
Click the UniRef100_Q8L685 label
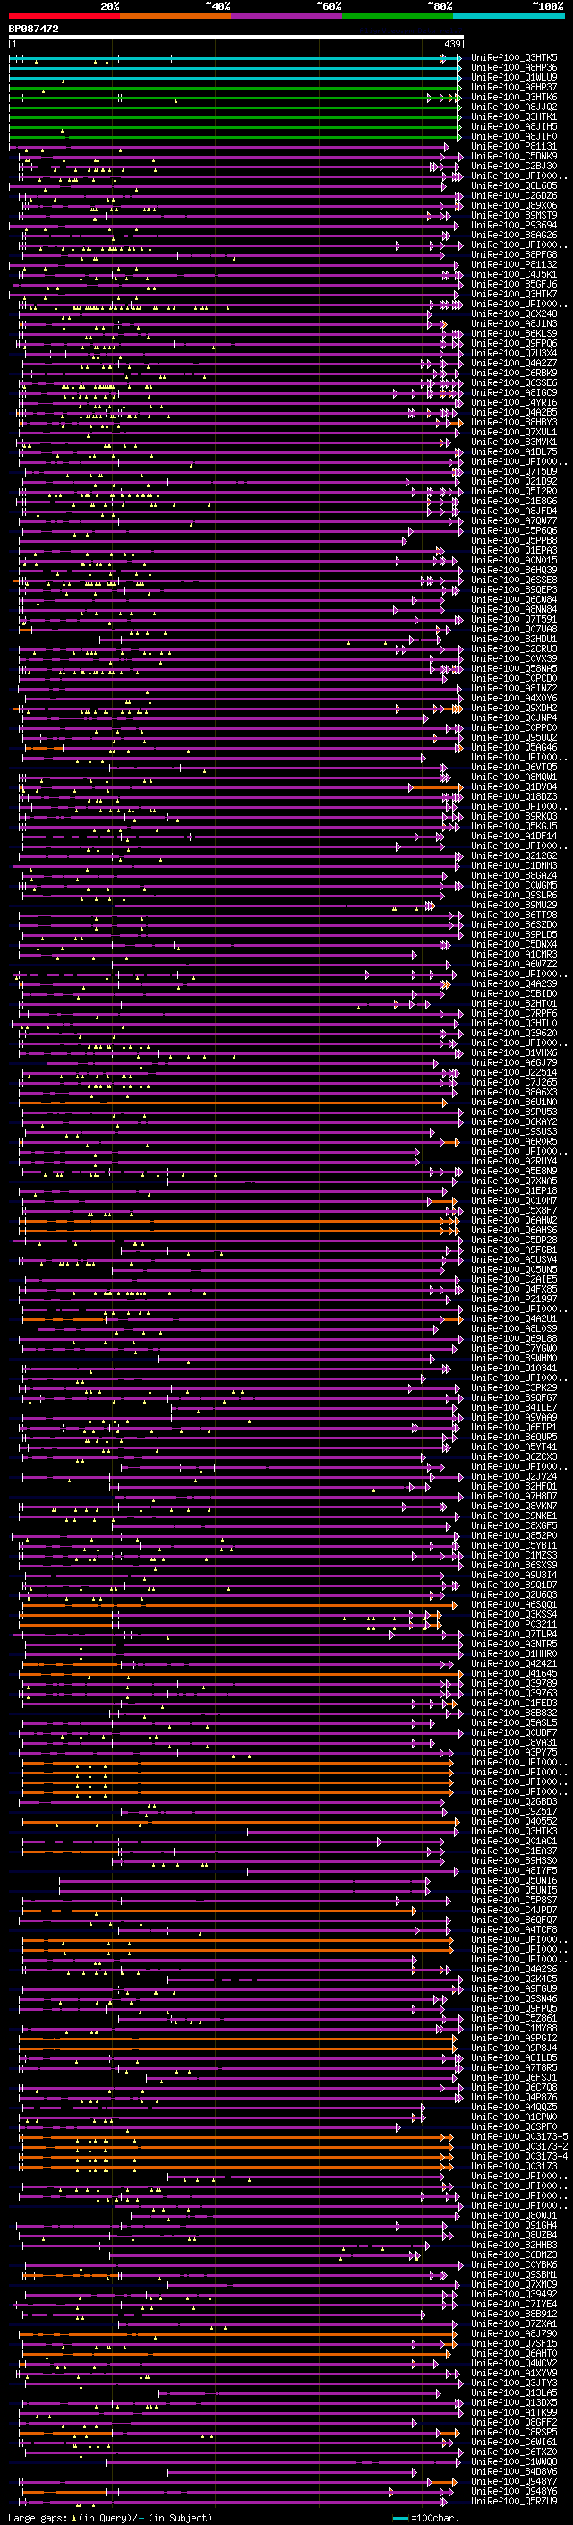coord(514,185)
